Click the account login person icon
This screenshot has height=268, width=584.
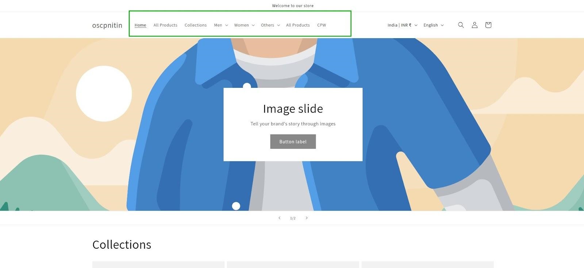click(x=474, y=25)
